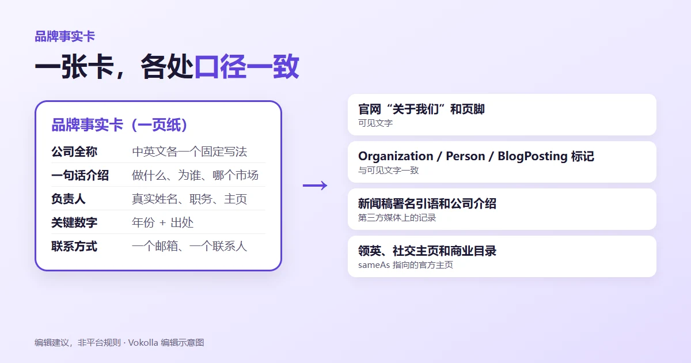Click the text 做什么、为谁、哪个市场
The image size is (691, 363).
(195, 175)
